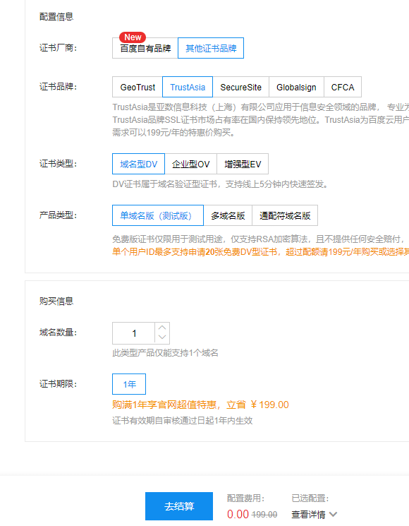409x526 pixels.
Task: Choose CFCA certificate brand
Action: 342,88
